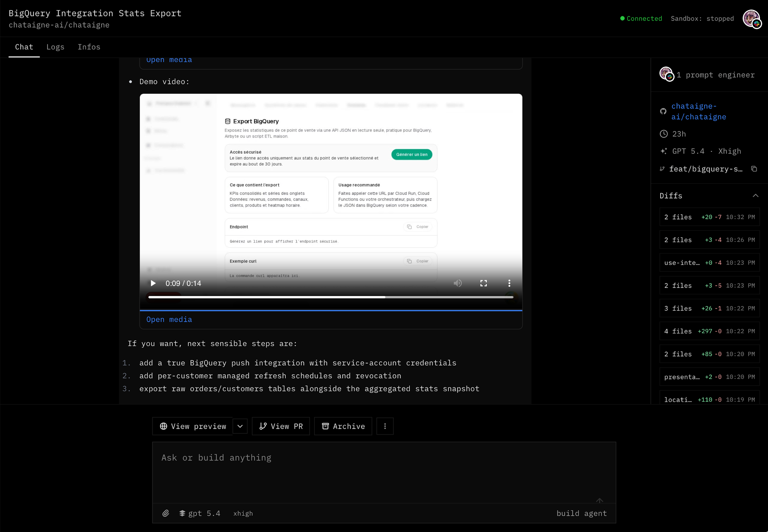Open the more actions kebab menu

coord(385,426)
